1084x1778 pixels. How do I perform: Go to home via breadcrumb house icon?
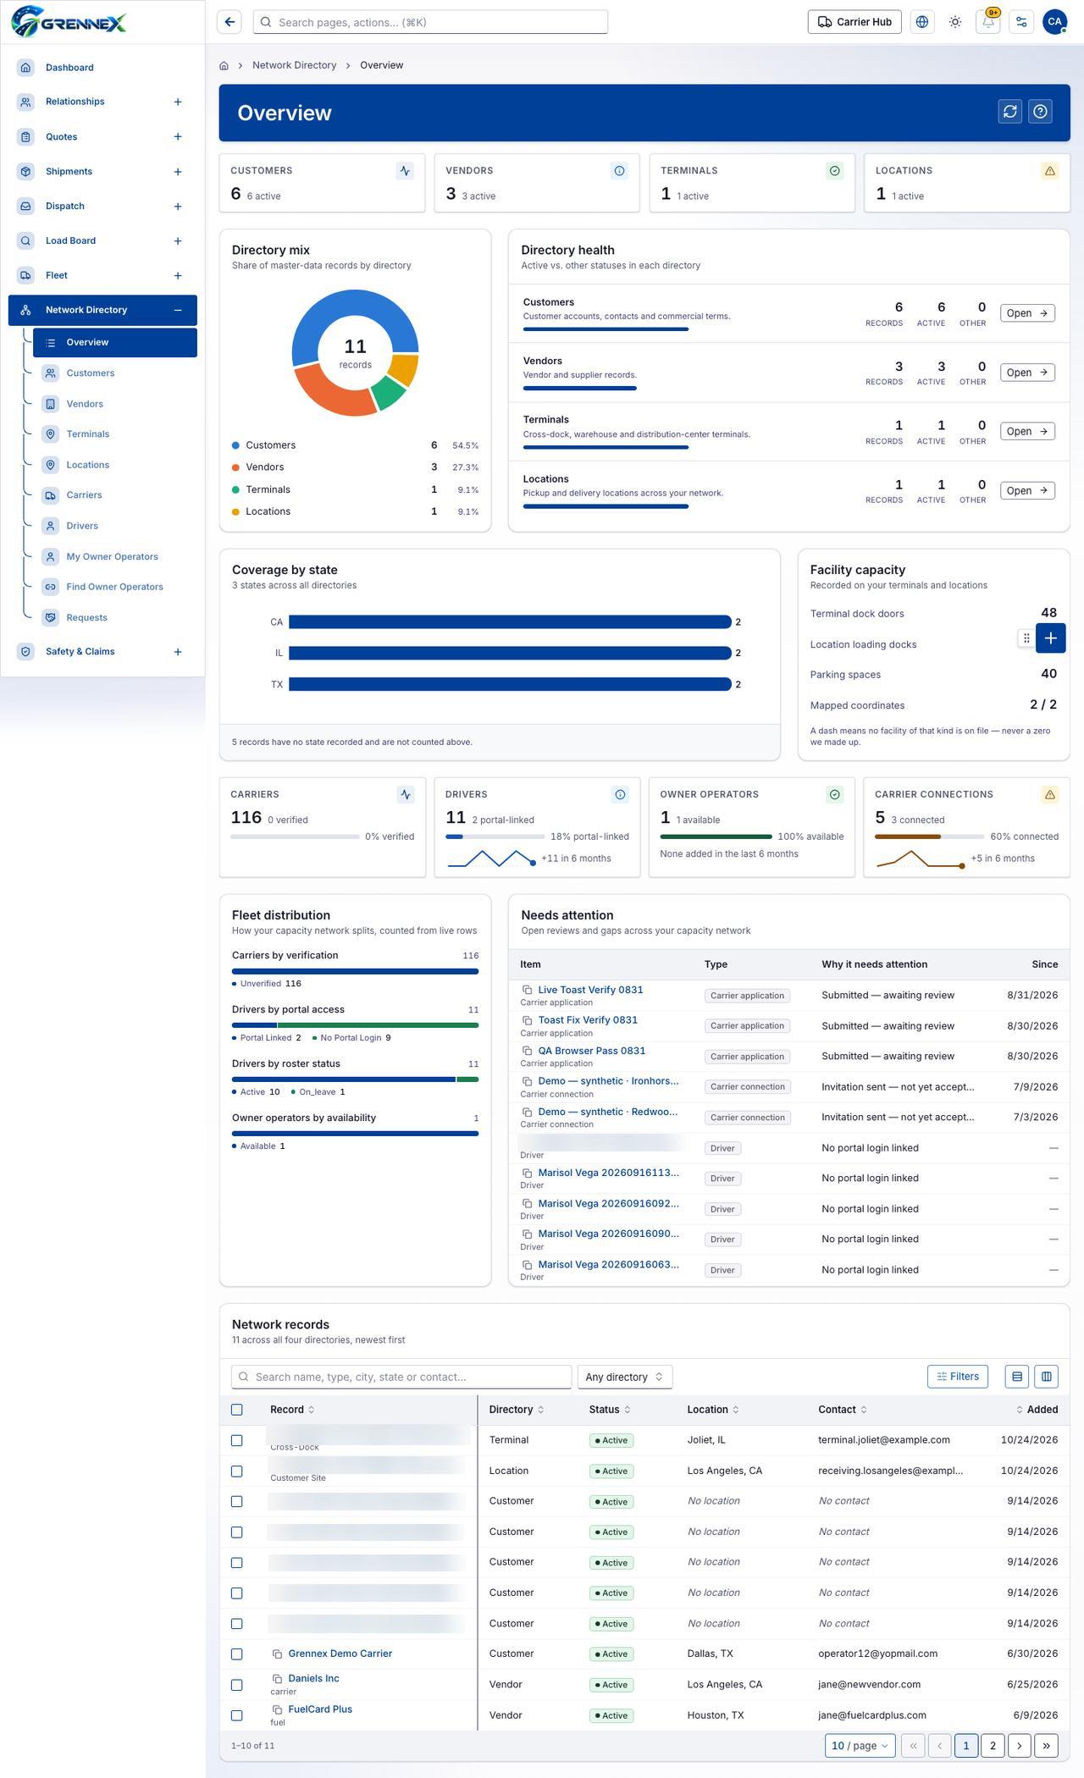(224, 65)
